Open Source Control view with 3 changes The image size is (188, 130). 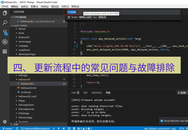tap(5, 32)
